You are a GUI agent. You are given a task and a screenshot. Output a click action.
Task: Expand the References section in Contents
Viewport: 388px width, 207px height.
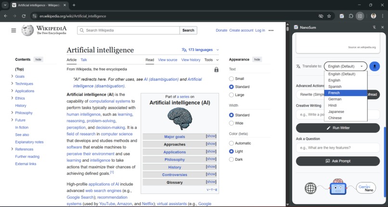(x=12, y=149)
